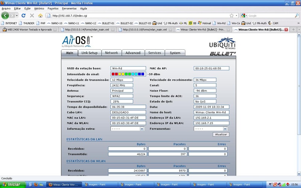Image resolution: width=301 pixels, height=188 pixels.
Task: Click the MAC do AP field
Action: [x=211, y=68]
